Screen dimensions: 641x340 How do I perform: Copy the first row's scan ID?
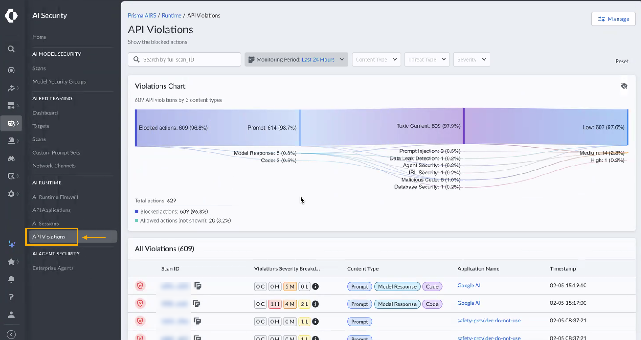pyautogui.click(x=197, y=286)
